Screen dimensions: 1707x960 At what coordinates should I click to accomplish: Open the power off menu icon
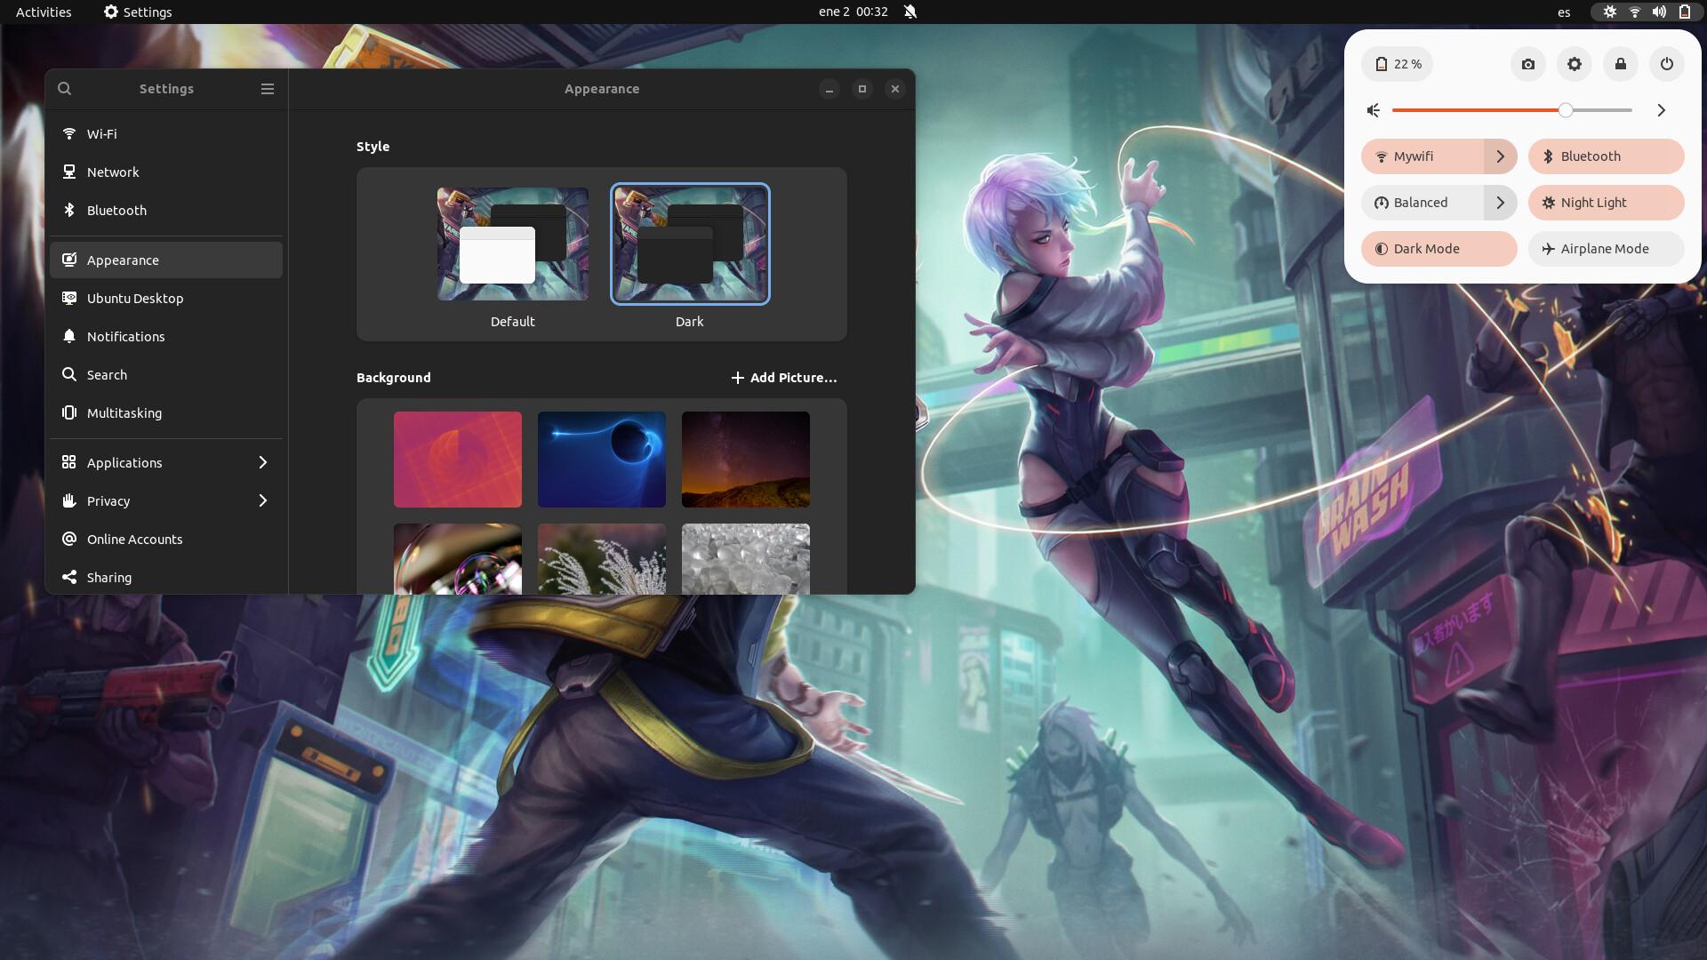[1667, 64]
